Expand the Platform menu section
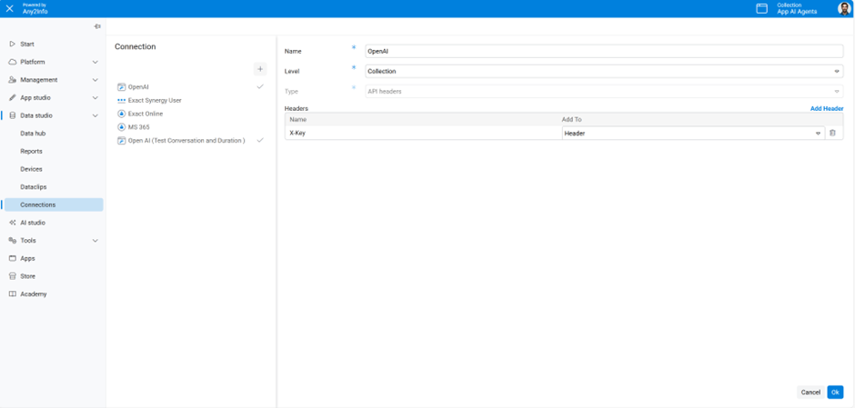Image resolution: width=855 pixels, height=408 pixels. coord(95,62)
